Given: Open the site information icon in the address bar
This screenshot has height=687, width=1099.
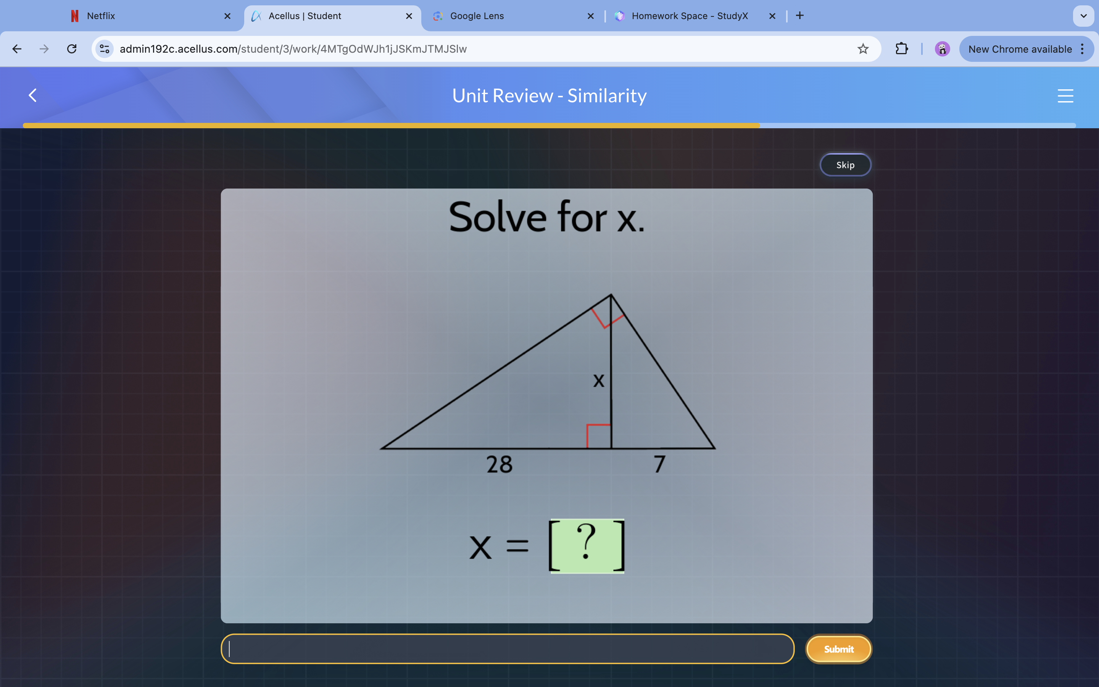Looking at the screenshot, I should pos(105,48).
